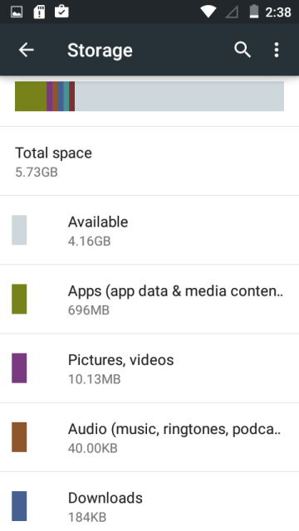Open Pictures, videos storage entry
This screenshot has width=299, height=531.
pos(149,368)
